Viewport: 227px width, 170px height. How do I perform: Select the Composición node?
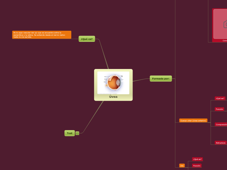point(221,125)
